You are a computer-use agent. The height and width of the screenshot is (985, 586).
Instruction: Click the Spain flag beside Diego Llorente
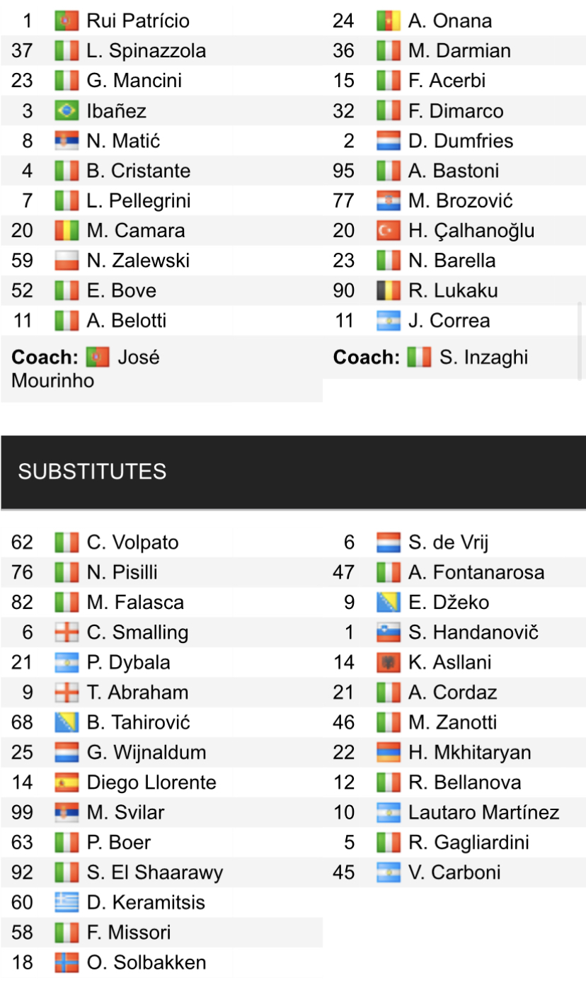(x=67, y=783)
